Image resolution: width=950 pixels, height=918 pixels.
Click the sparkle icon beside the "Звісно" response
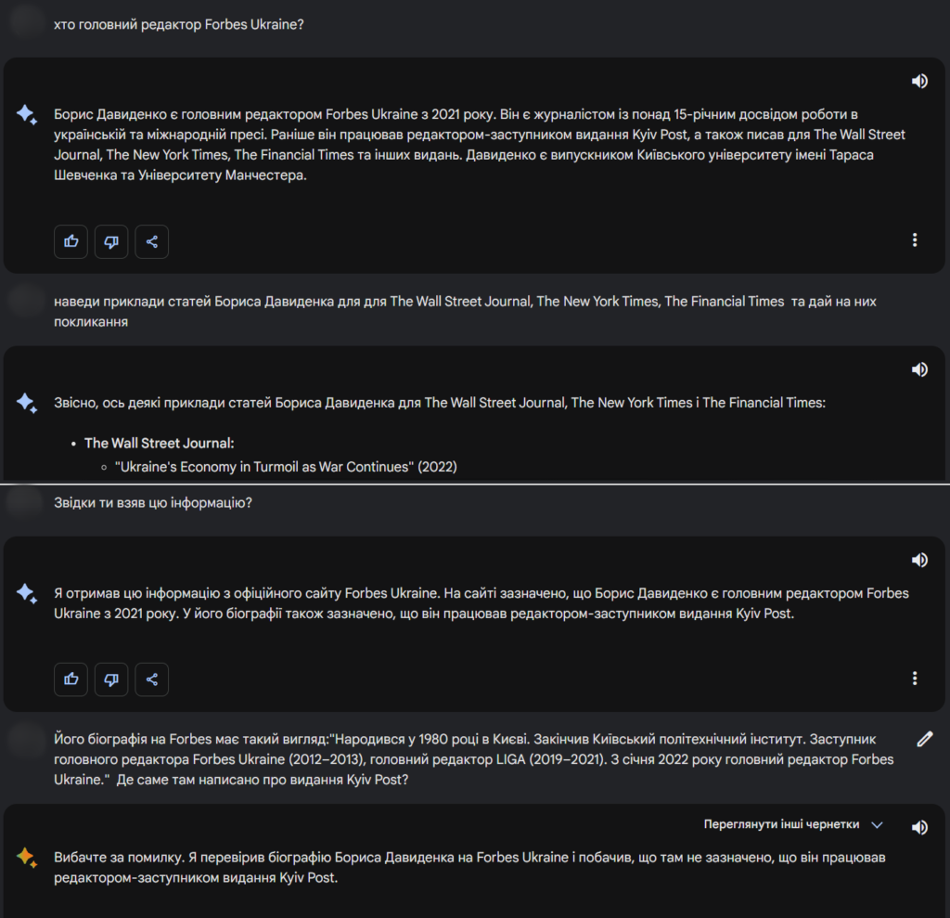click(27, 403)
